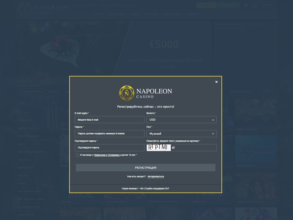Click the star favorites icon in header

tap(246, 5)
